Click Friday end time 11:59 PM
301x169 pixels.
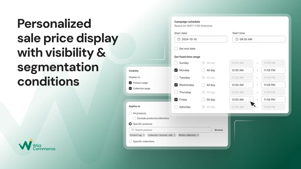[x=273, y=100]
